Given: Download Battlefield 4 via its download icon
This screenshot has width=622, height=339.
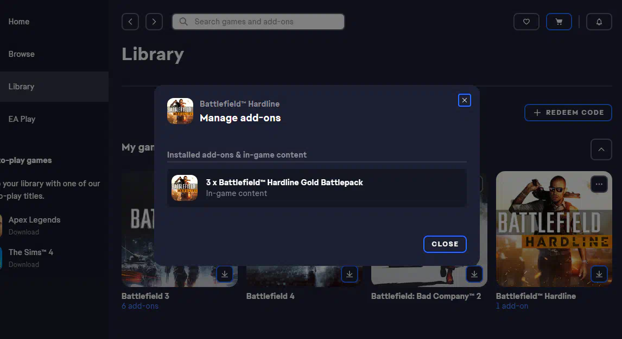Looking at the screenshot, I should 350,274.
